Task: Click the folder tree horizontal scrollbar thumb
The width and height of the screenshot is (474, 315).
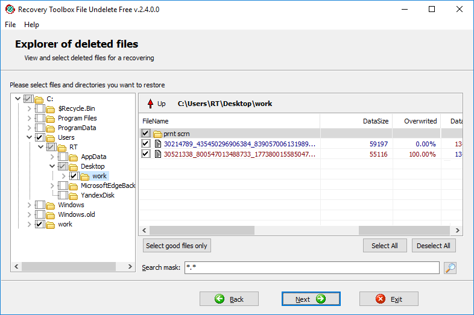Action: 69,266
